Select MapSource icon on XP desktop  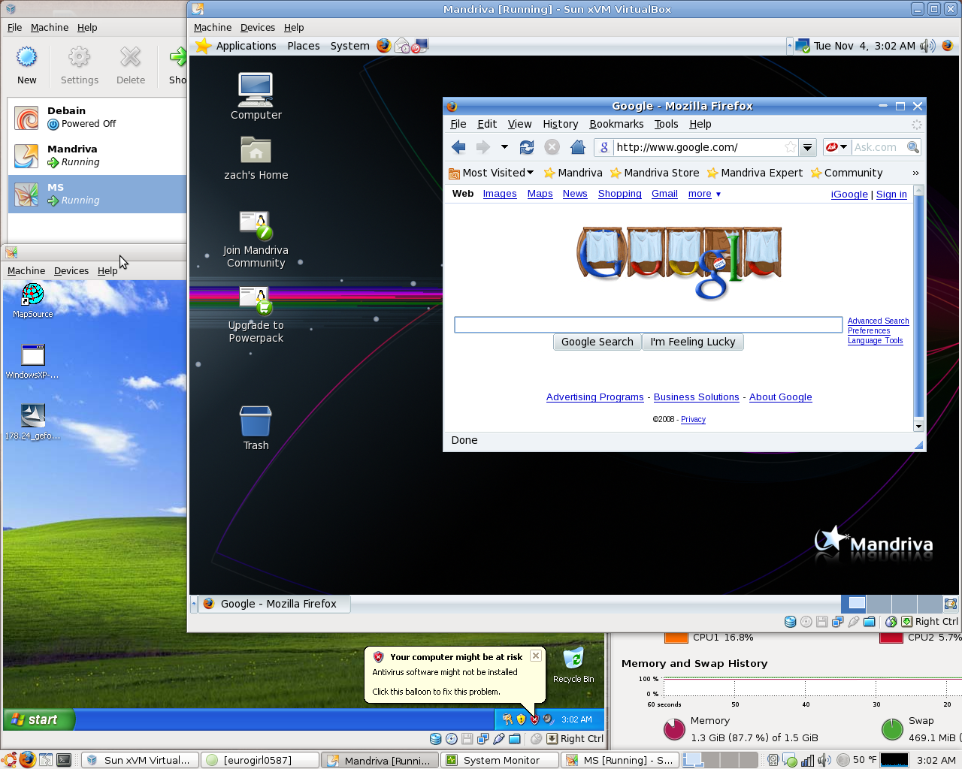[33, 295]
